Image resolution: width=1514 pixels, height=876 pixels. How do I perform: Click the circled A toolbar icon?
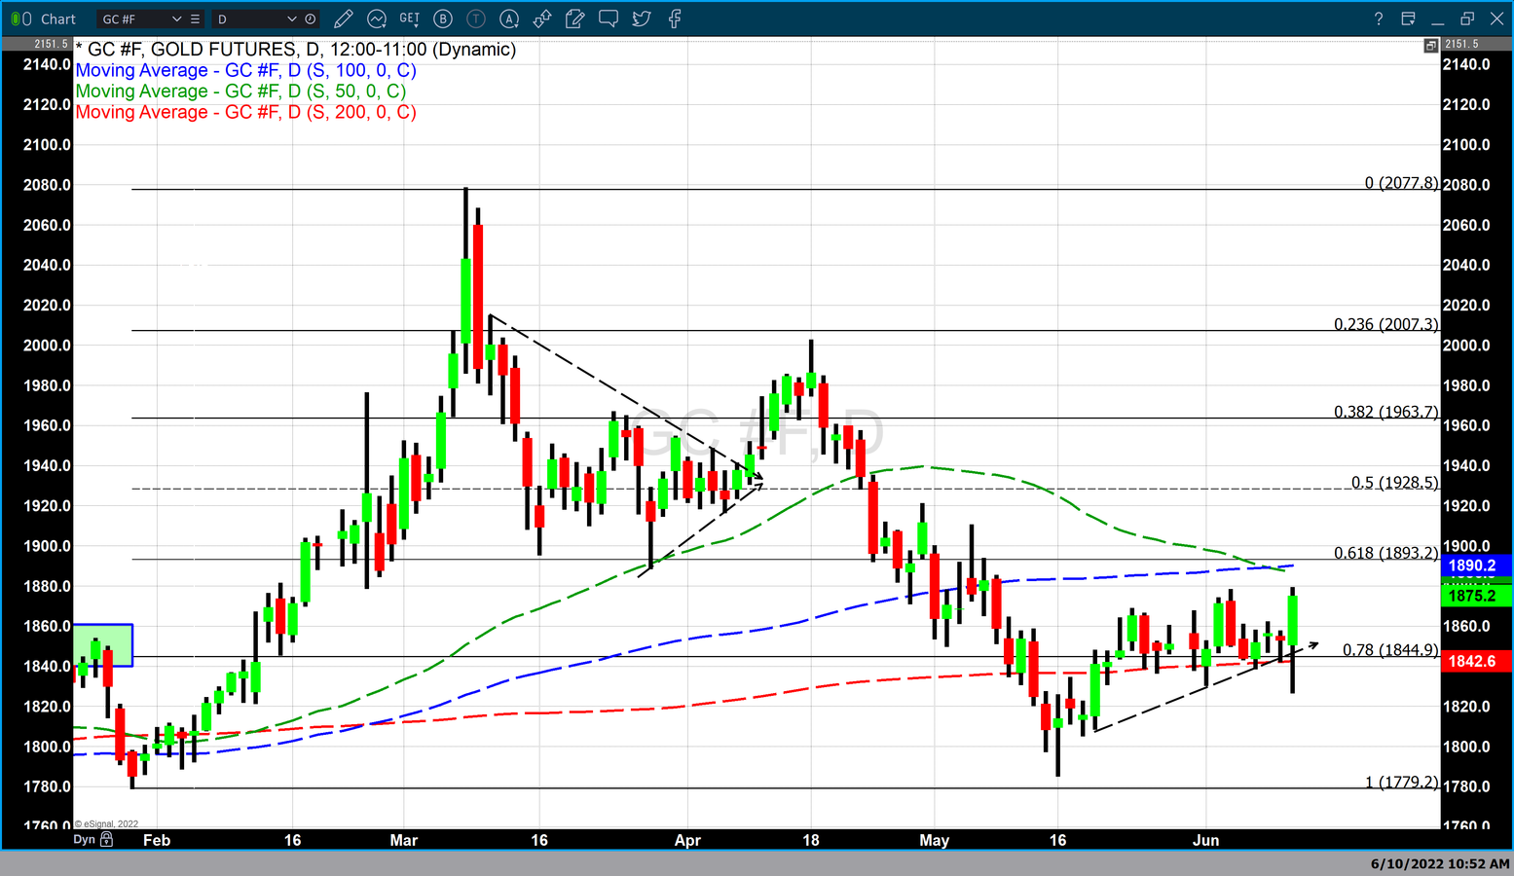pos(509,18)
